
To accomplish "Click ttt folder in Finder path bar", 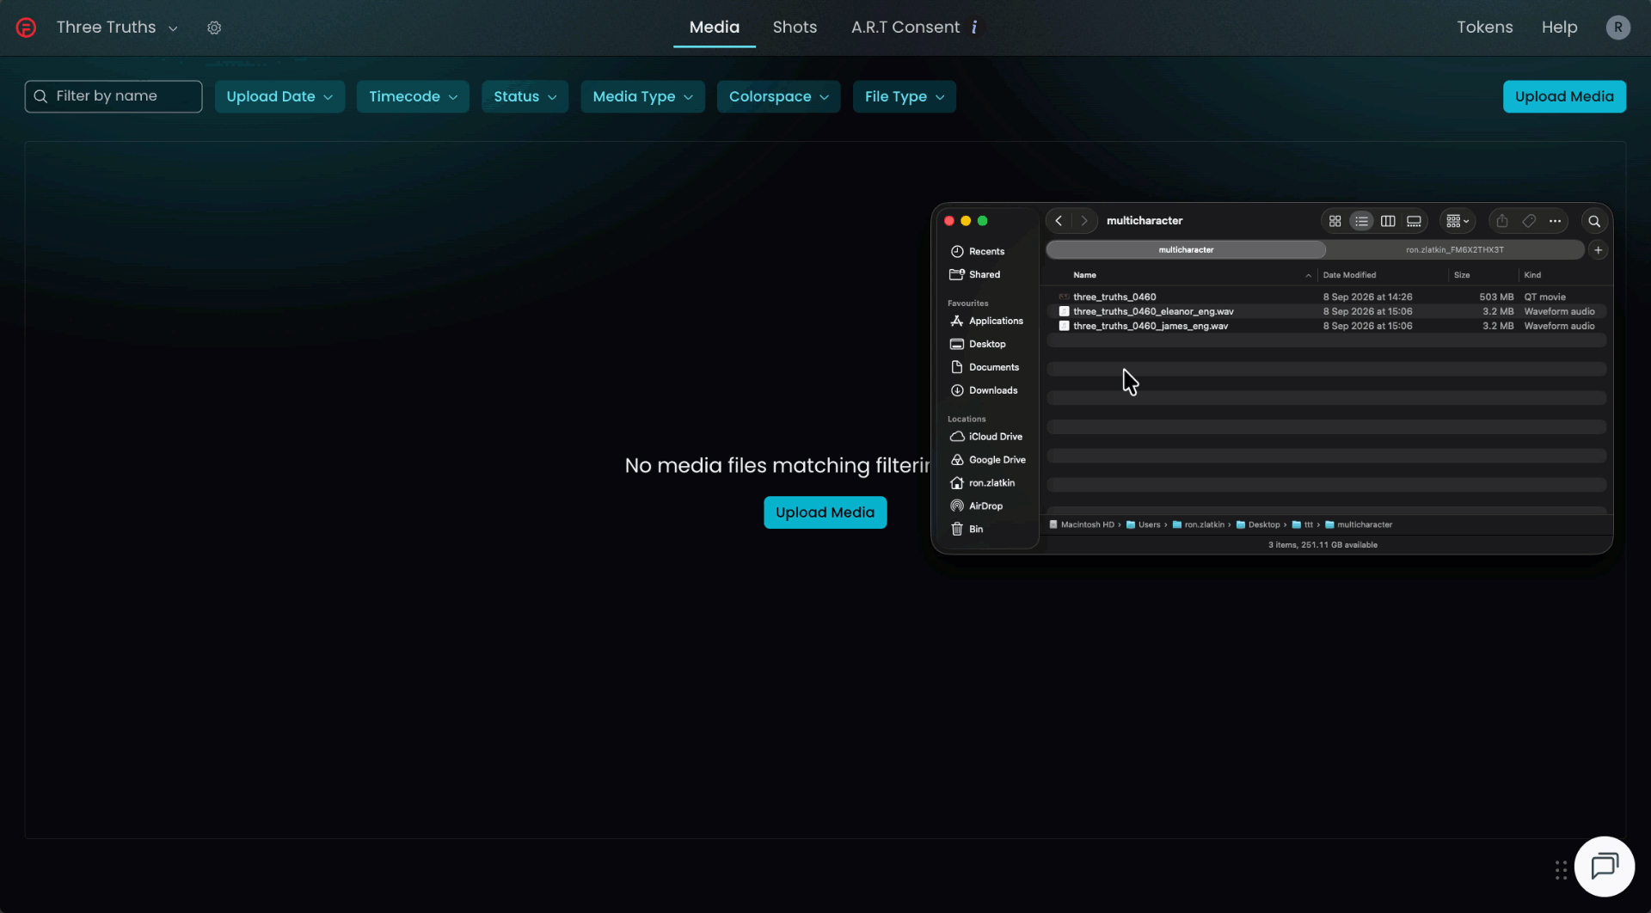I will coord(1302,524).
